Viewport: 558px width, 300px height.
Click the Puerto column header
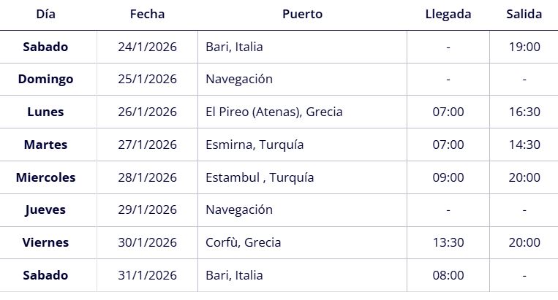302,14
